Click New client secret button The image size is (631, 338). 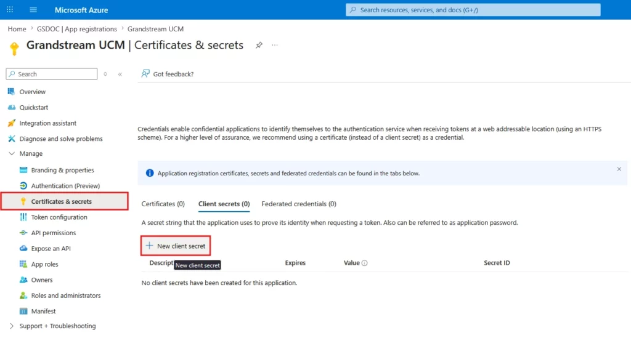pyautogui.click(x=176, y=246)
